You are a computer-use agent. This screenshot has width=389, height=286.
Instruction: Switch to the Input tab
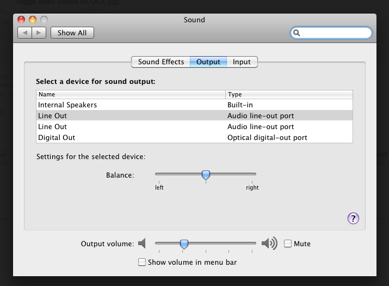tap(242, 62)
